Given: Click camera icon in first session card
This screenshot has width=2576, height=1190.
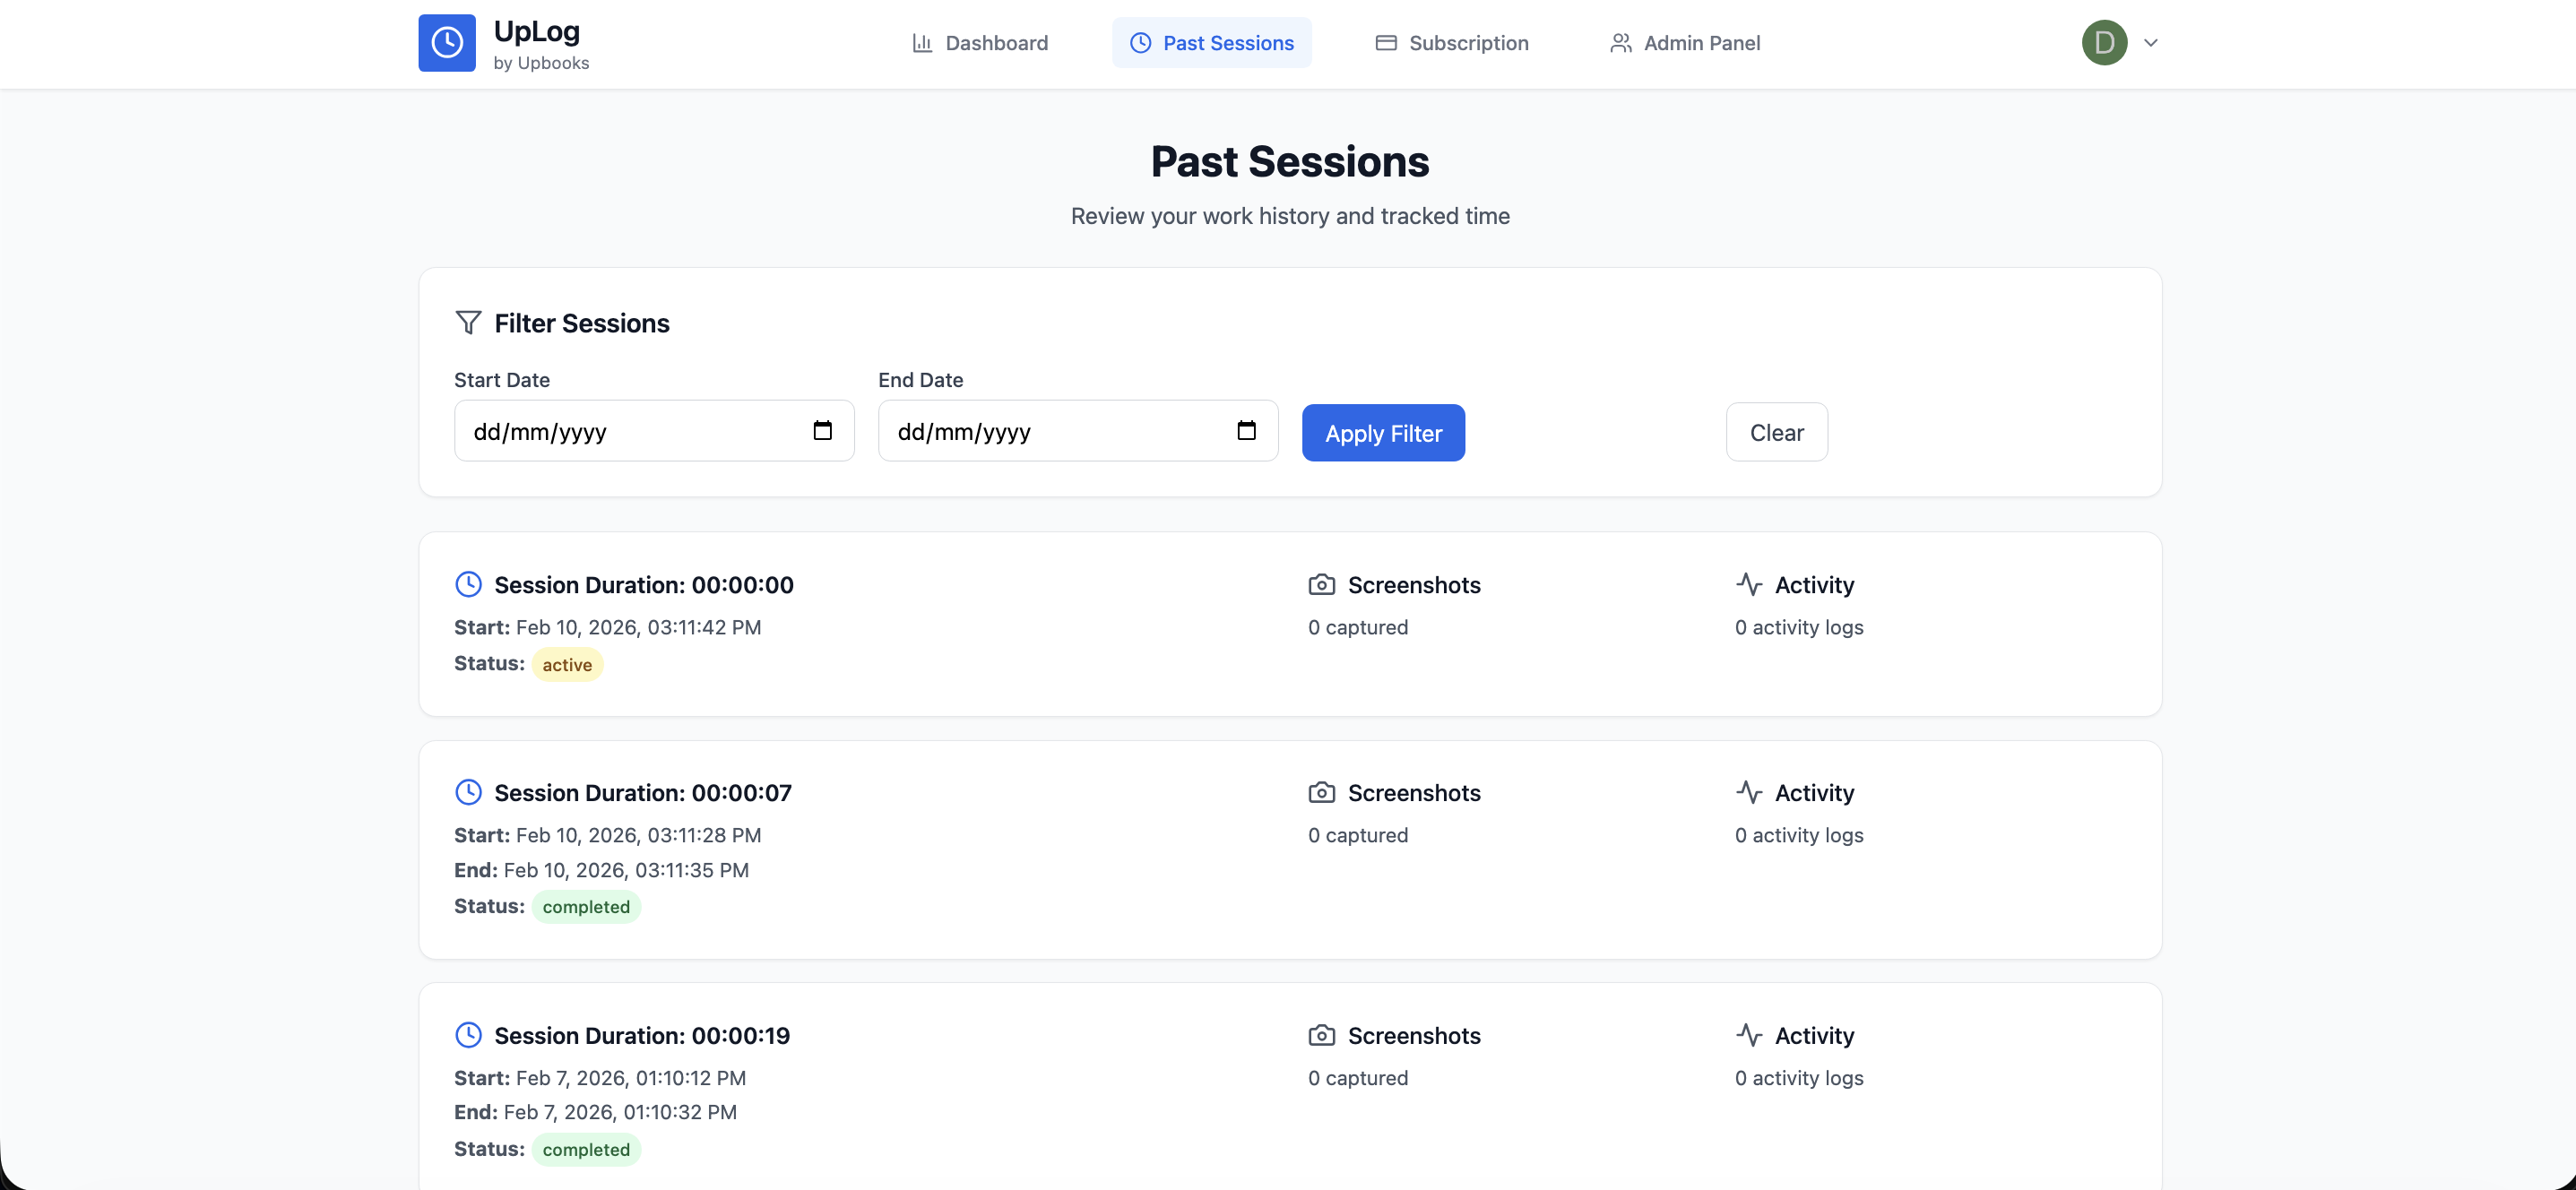Looking at the screenshot, I should (1321, 584).
